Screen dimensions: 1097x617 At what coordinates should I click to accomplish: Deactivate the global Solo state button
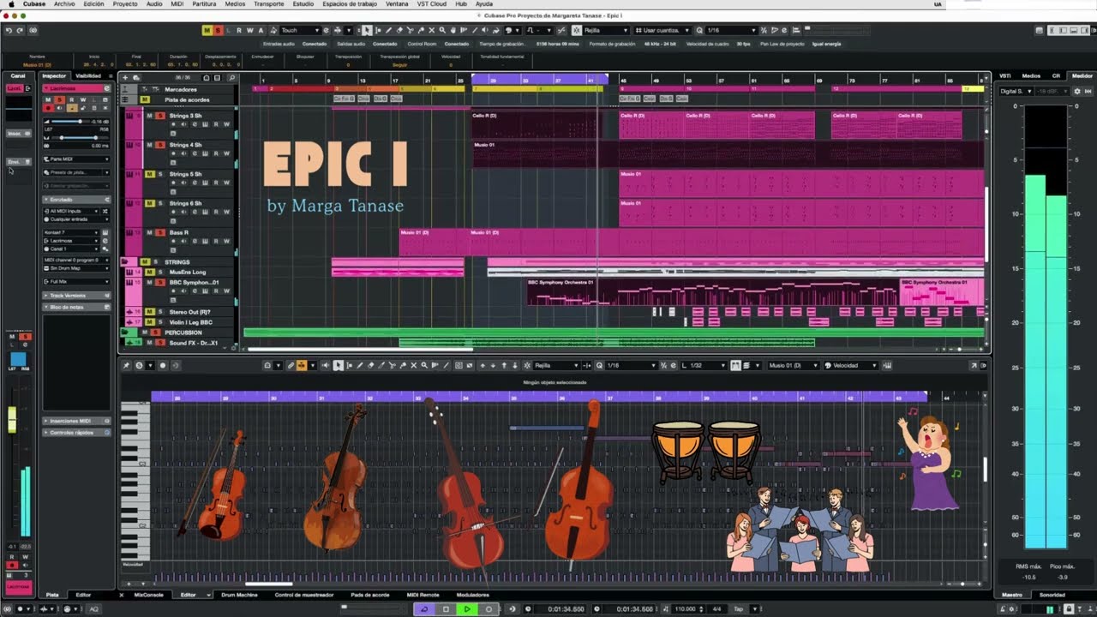[218, 30]
